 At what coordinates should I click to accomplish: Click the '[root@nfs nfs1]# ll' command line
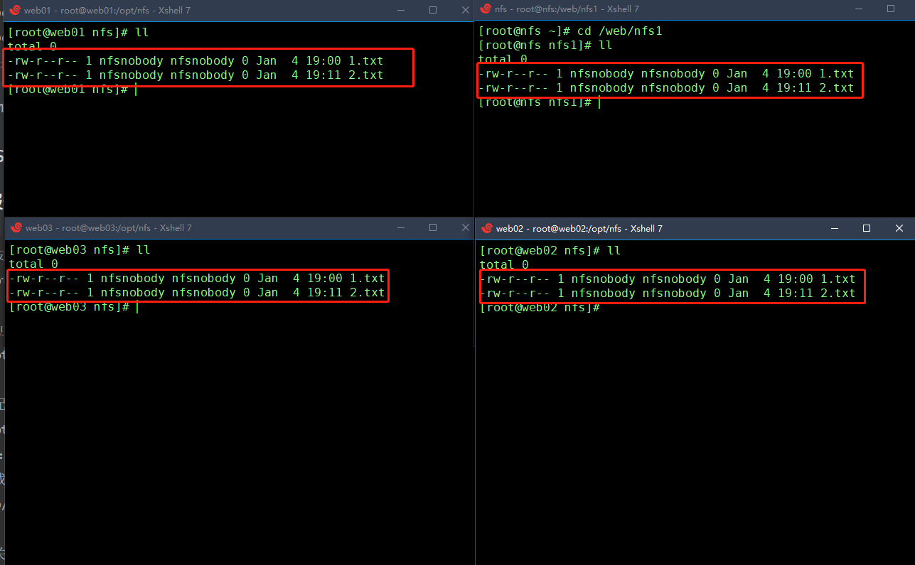coord(545,45)
